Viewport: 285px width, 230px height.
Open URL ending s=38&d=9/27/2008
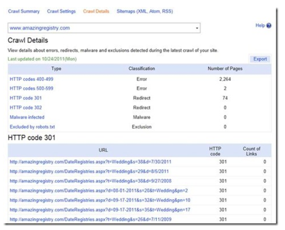[91, 181]
